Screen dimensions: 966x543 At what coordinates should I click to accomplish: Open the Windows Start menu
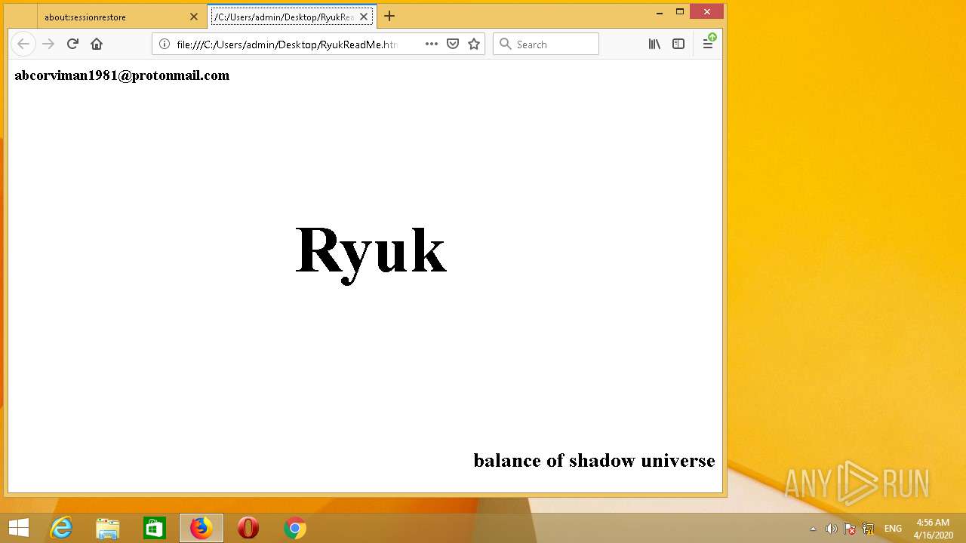click(19, 528)
